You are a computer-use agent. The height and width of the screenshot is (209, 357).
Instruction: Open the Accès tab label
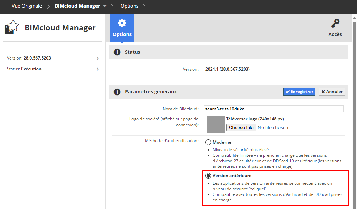(x=335, y=34)
